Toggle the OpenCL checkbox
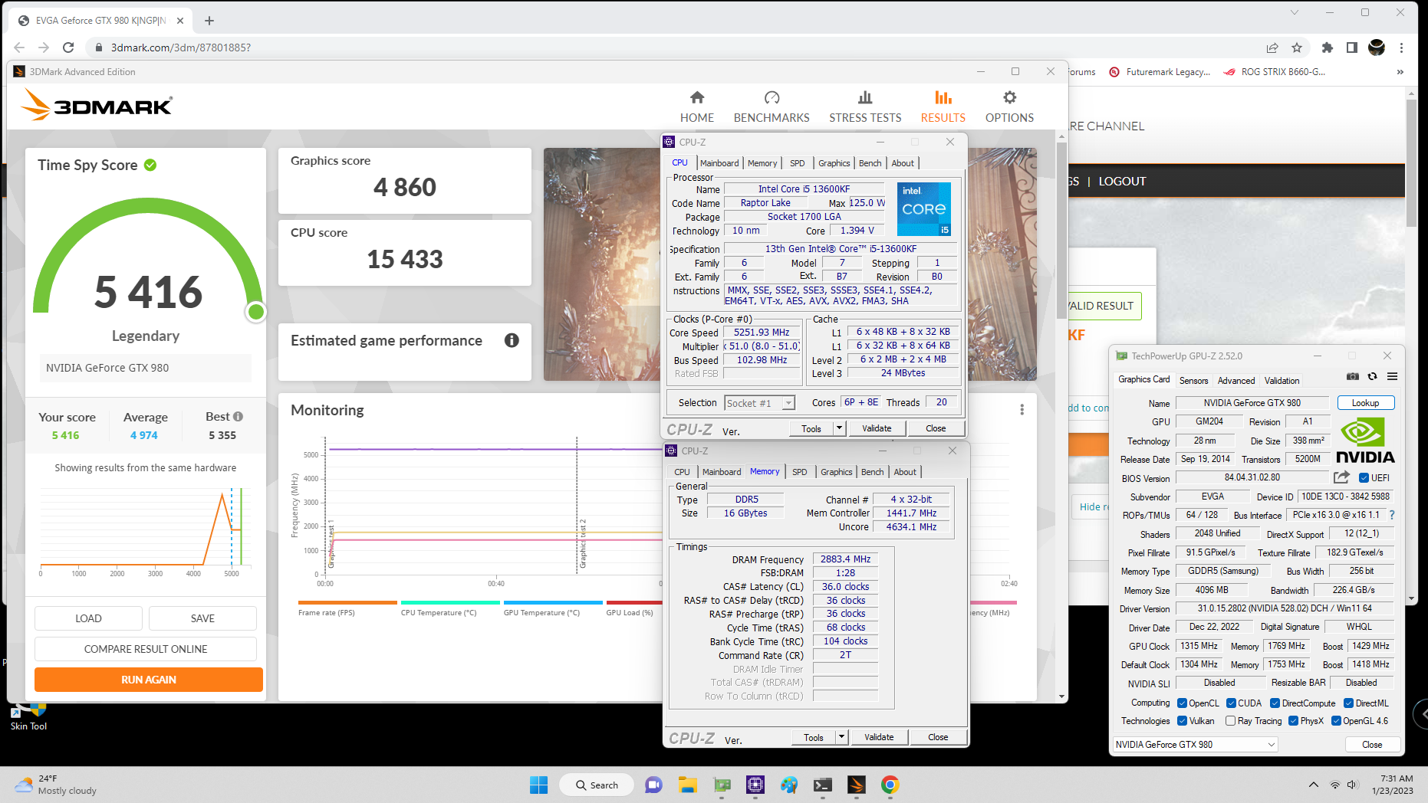This screenshot has width=1428, height=803. pos(1183,703)
